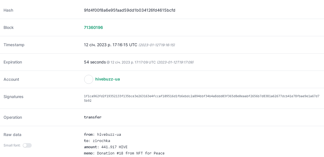324x157 pixels.
Task: Click the Small font label text
Action: click(x=12, y=145)
